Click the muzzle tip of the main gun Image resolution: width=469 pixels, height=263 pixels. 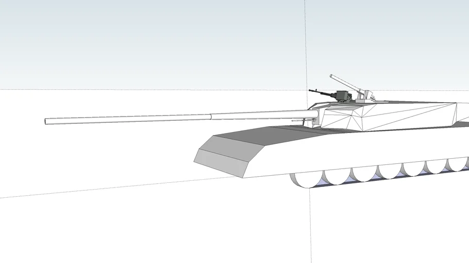[47, 121]
